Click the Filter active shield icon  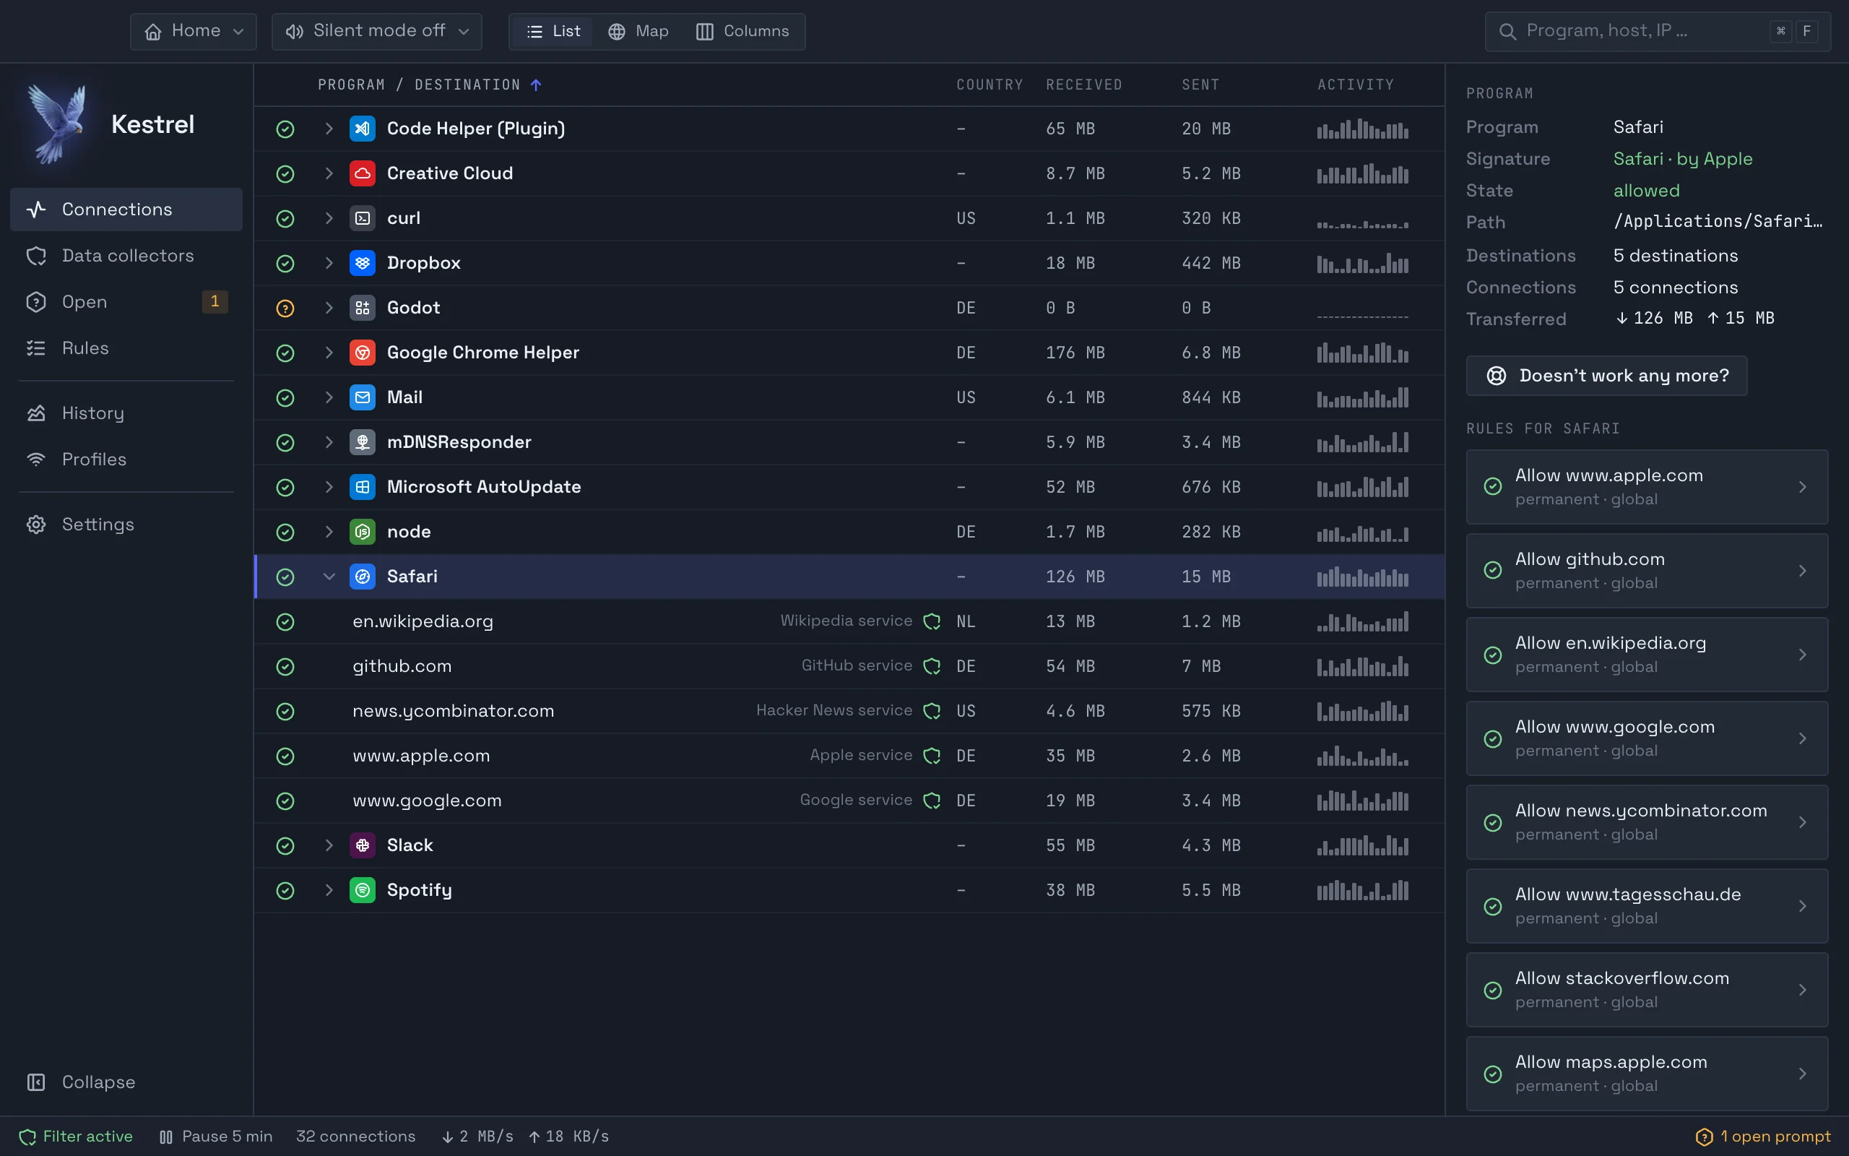tap(27, 1137)
